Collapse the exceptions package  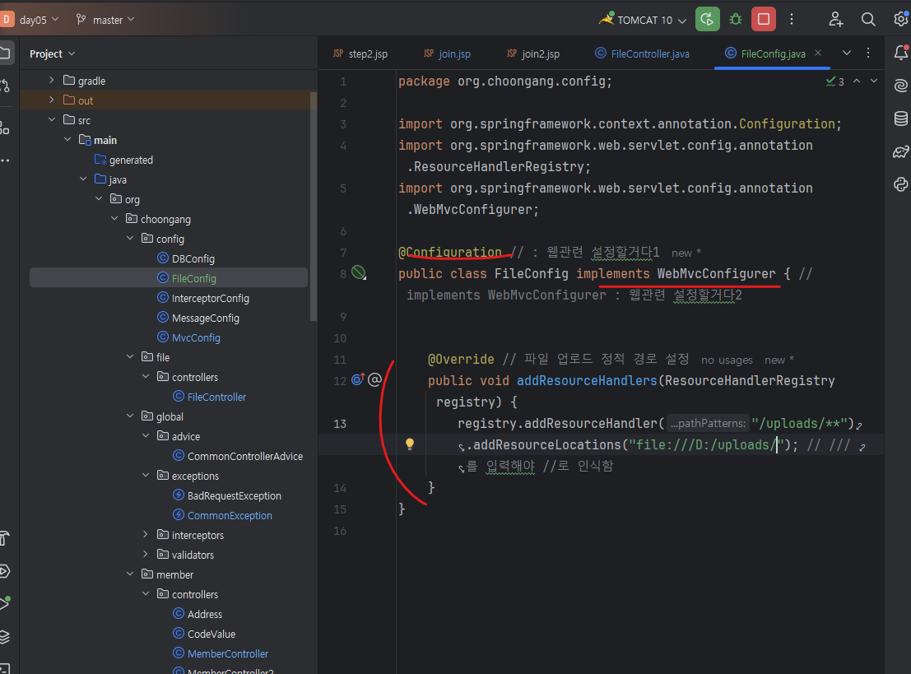[x=146, y=476]
